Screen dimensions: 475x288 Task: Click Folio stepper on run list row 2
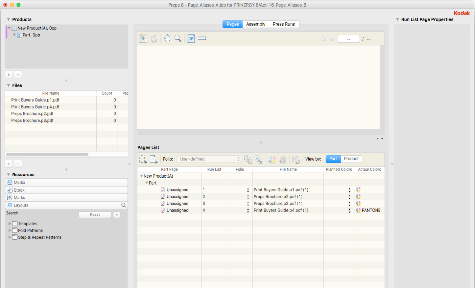[248, 197]
